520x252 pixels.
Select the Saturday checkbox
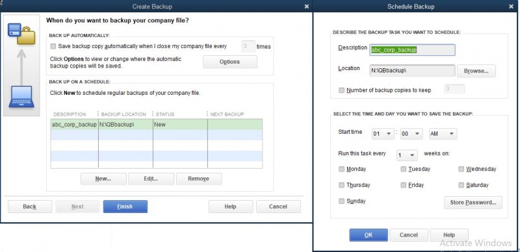(461, 185)
